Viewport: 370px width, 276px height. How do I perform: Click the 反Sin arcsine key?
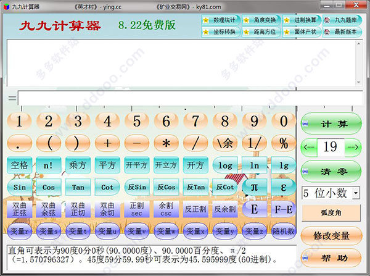tap(137, 187)
